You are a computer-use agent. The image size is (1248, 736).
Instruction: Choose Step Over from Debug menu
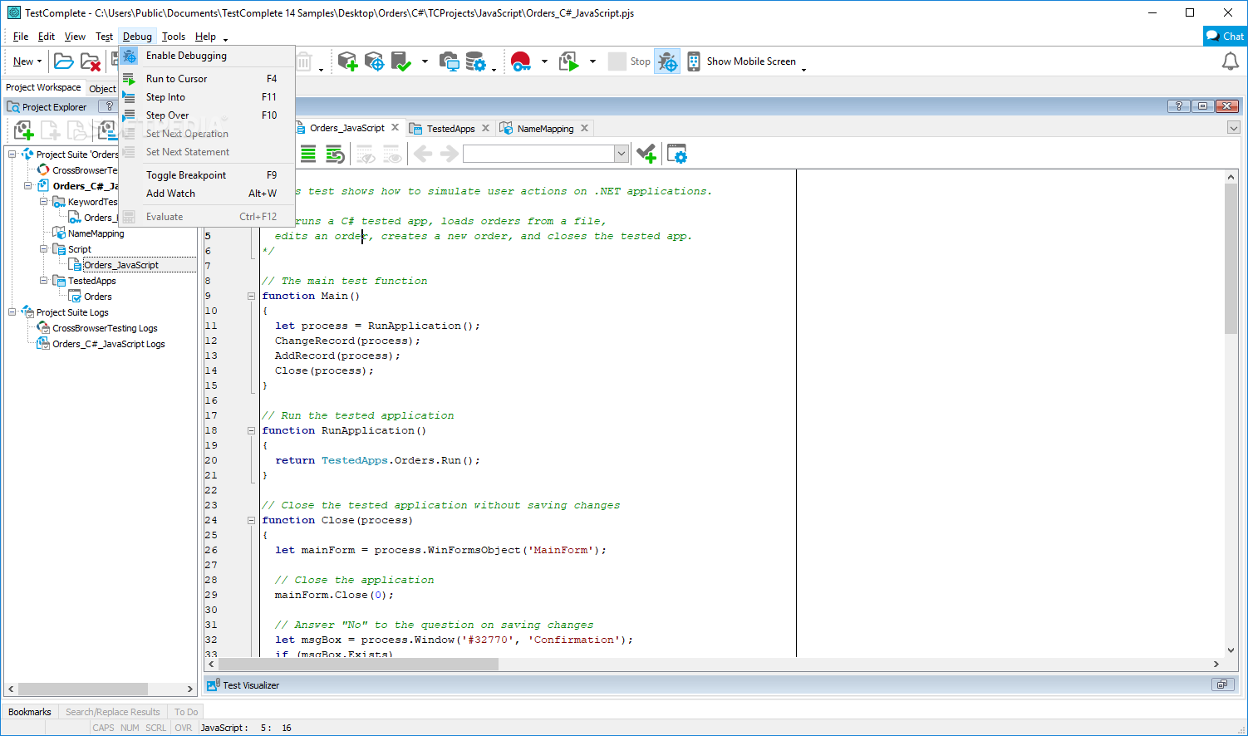[207, 115]
